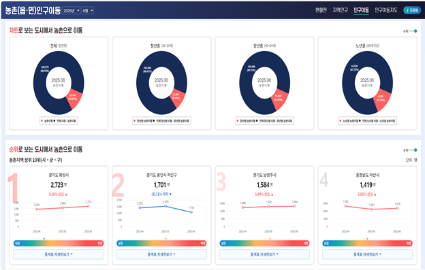Viewport: 425px width, 270px height.
Task: Switch to the 현황판 tab
Action: tap(321, 10)
